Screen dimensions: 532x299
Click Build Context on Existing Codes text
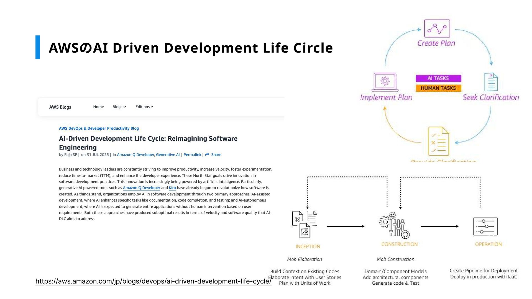[305, 272]
